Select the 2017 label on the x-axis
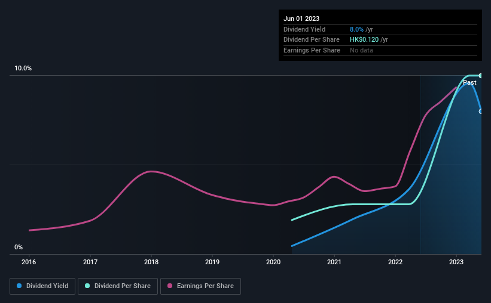The width and height of the screenshot is (491, 303). (90, 262)
